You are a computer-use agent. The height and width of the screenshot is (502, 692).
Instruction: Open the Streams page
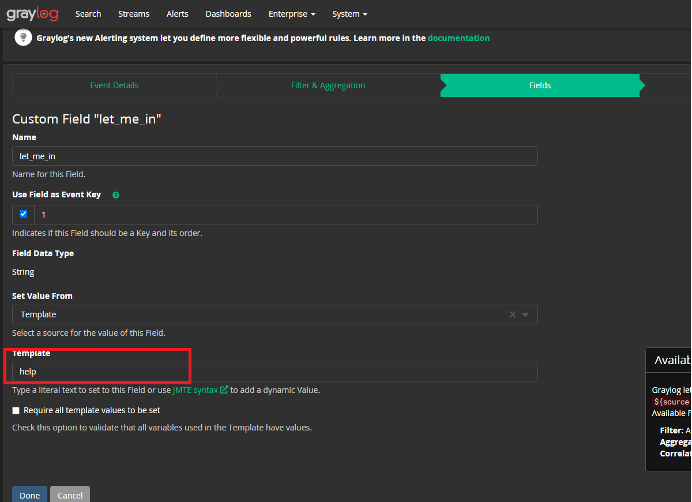[x=134, y=14]
